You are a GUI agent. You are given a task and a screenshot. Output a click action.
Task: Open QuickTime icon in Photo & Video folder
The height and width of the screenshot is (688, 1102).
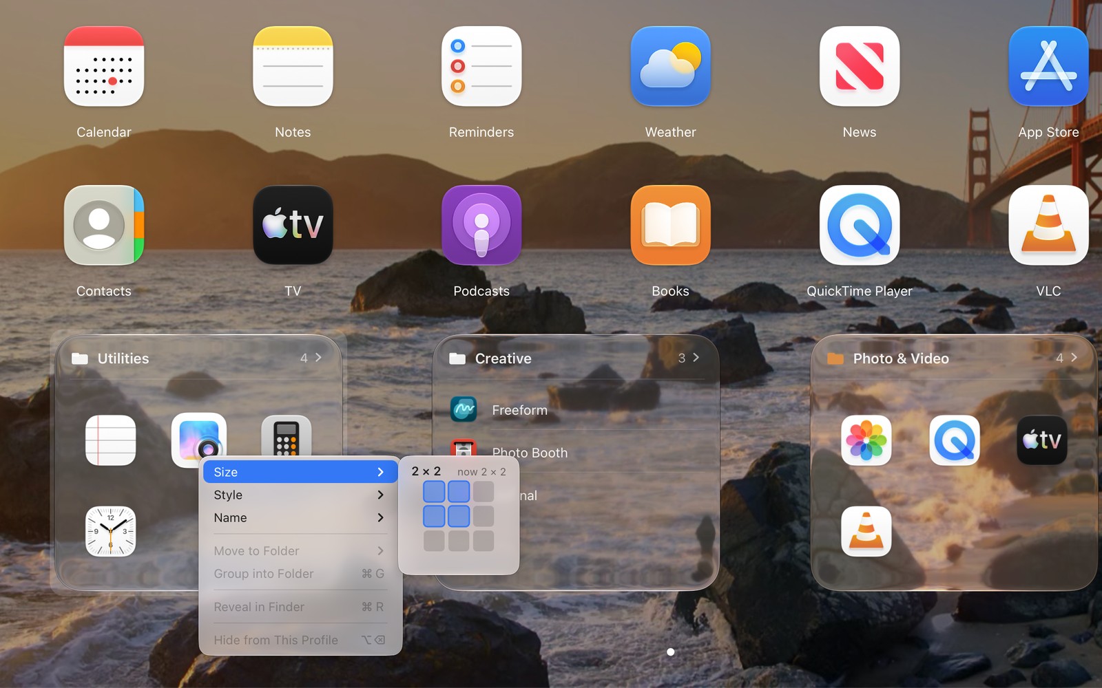click(955, 440)
